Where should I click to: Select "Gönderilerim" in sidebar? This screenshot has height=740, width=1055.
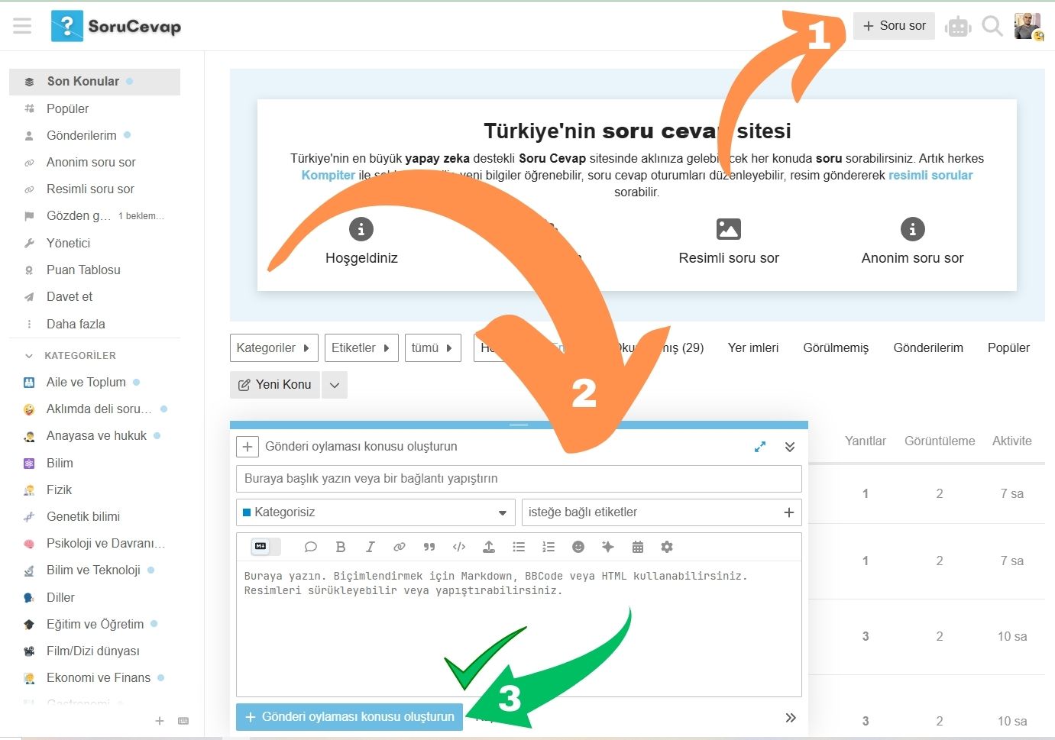point(95,135)
